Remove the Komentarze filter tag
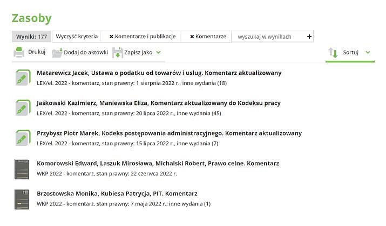 [192, 37]
